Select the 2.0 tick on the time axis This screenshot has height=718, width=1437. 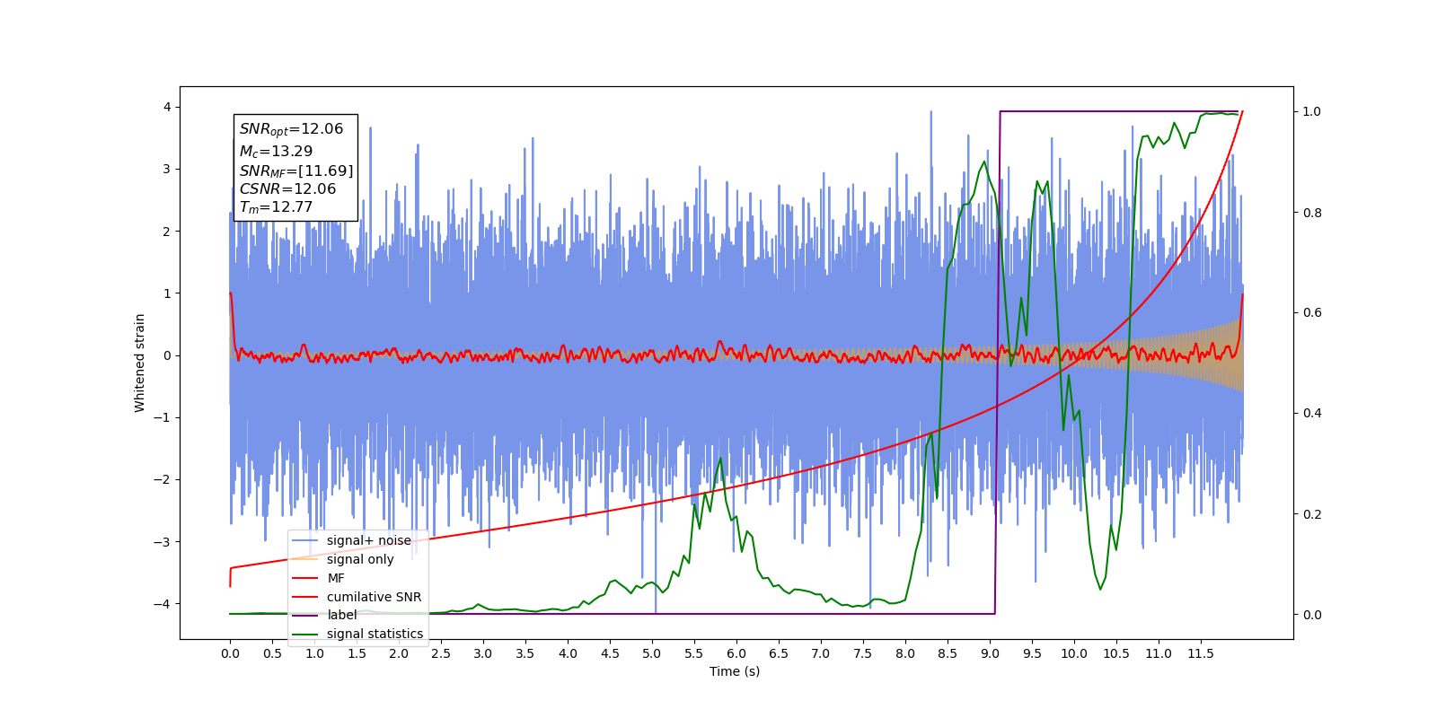point(399,653)
